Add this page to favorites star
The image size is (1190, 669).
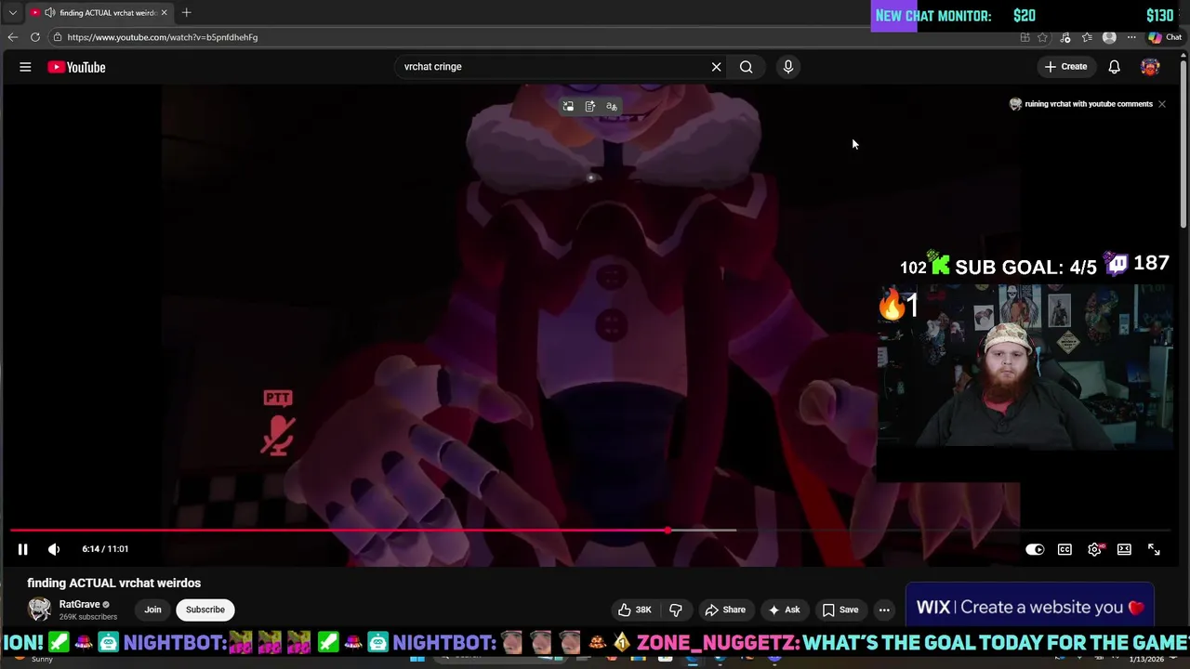[x=1042, y=37]
